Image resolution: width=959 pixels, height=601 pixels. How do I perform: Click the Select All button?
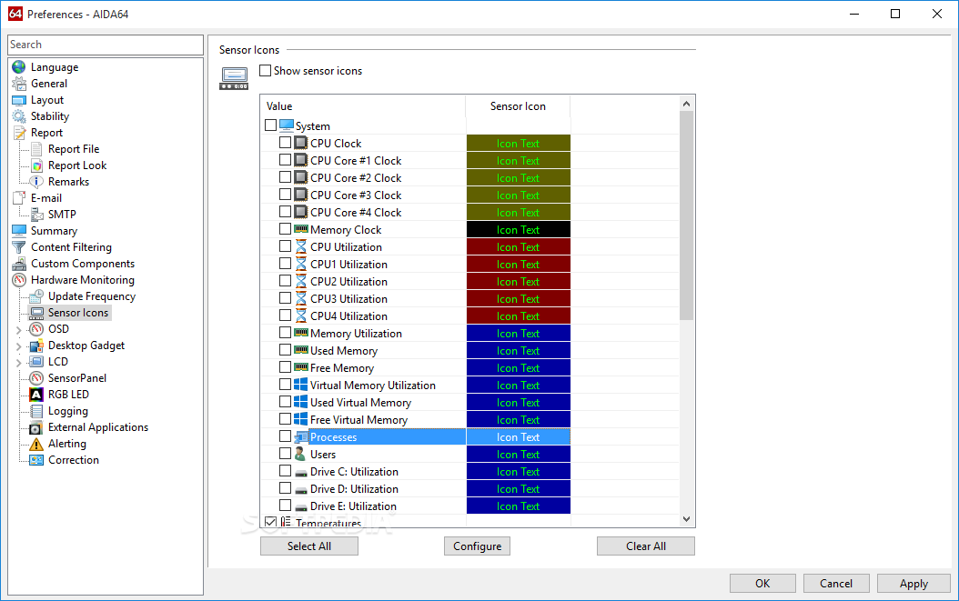pyautogui.click(x=308, y=546)
